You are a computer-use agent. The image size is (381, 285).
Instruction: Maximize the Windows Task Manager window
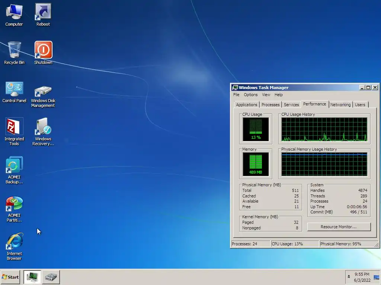pos(368,88)
